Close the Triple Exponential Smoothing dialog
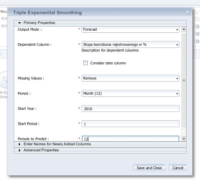 tap(187, 12)
